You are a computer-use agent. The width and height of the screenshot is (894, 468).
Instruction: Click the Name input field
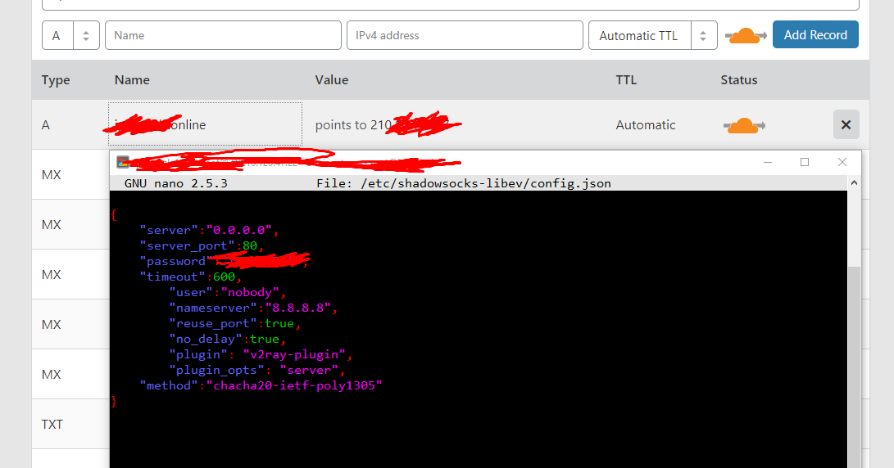click(x=223, y=35)
